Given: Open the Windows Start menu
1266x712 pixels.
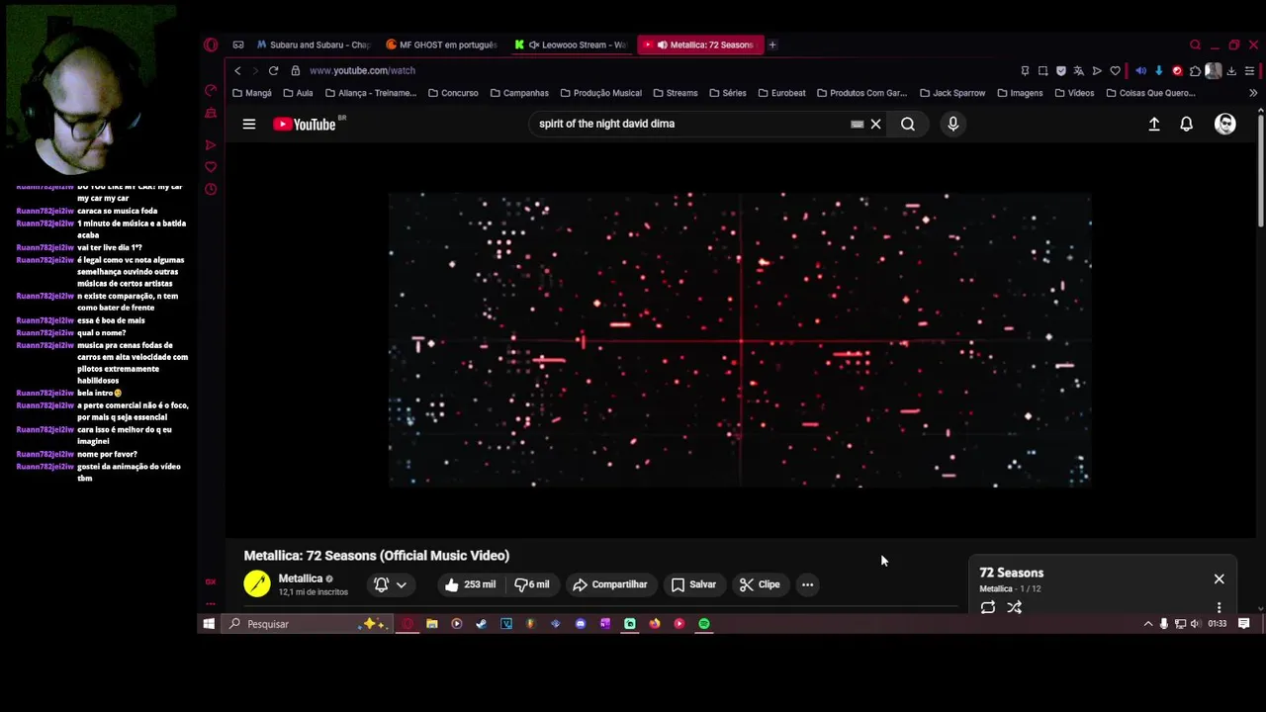Looking at the screenshot, I should [x=209, y=624].
